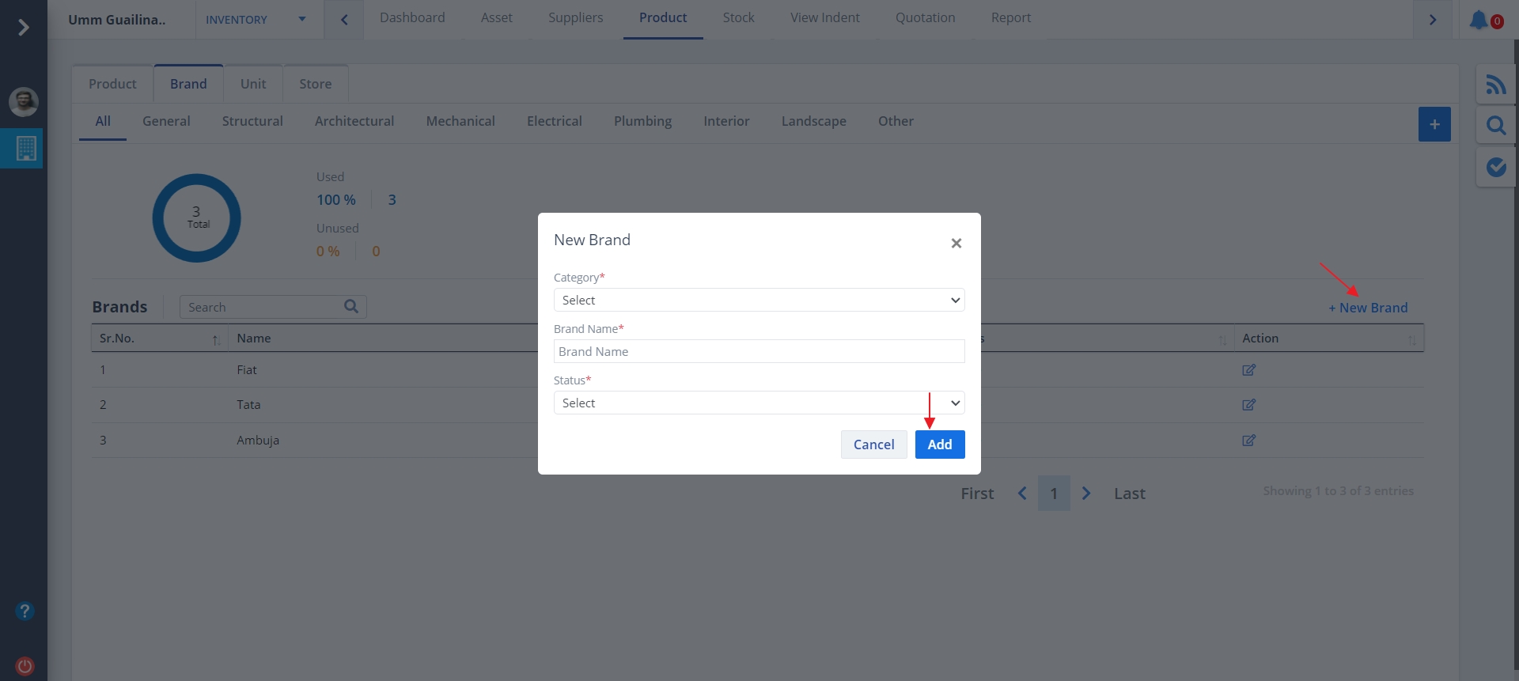Open the Stock menu item
Image resolution: width=1519 pixels, height=681 pixels.
pos(738,18)
